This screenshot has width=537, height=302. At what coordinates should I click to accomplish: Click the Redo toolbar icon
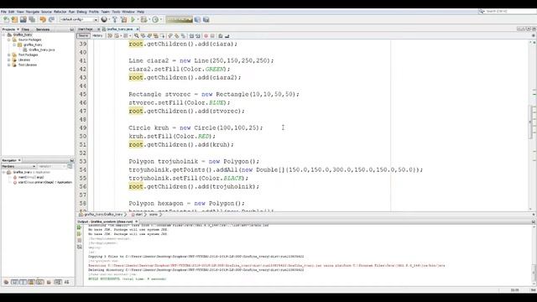point(51,19)
